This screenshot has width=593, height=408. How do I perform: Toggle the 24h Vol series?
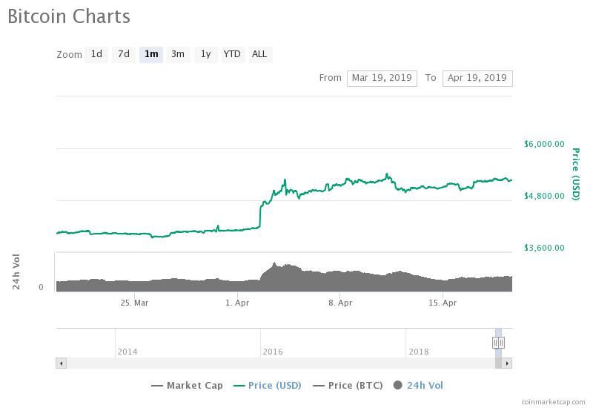pos(425,385)
